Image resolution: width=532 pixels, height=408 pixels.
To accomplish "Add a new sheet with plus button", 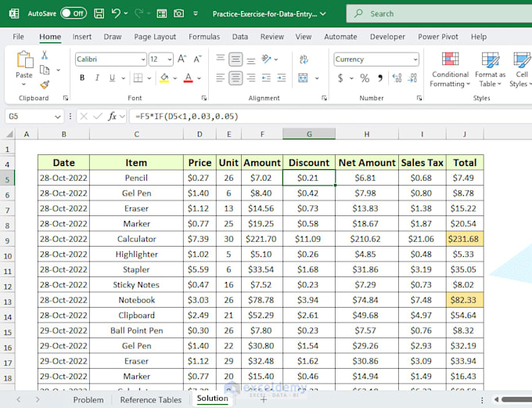I will (264, 400).
